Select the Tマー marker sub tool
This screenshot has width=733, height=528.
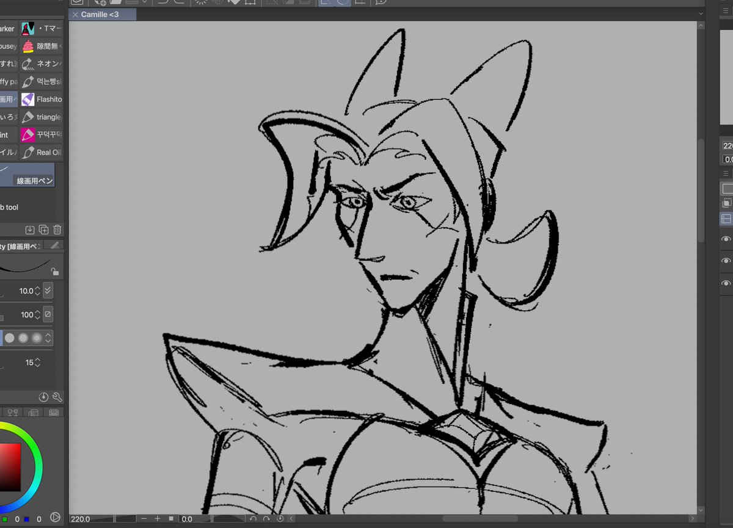point(41,29)
